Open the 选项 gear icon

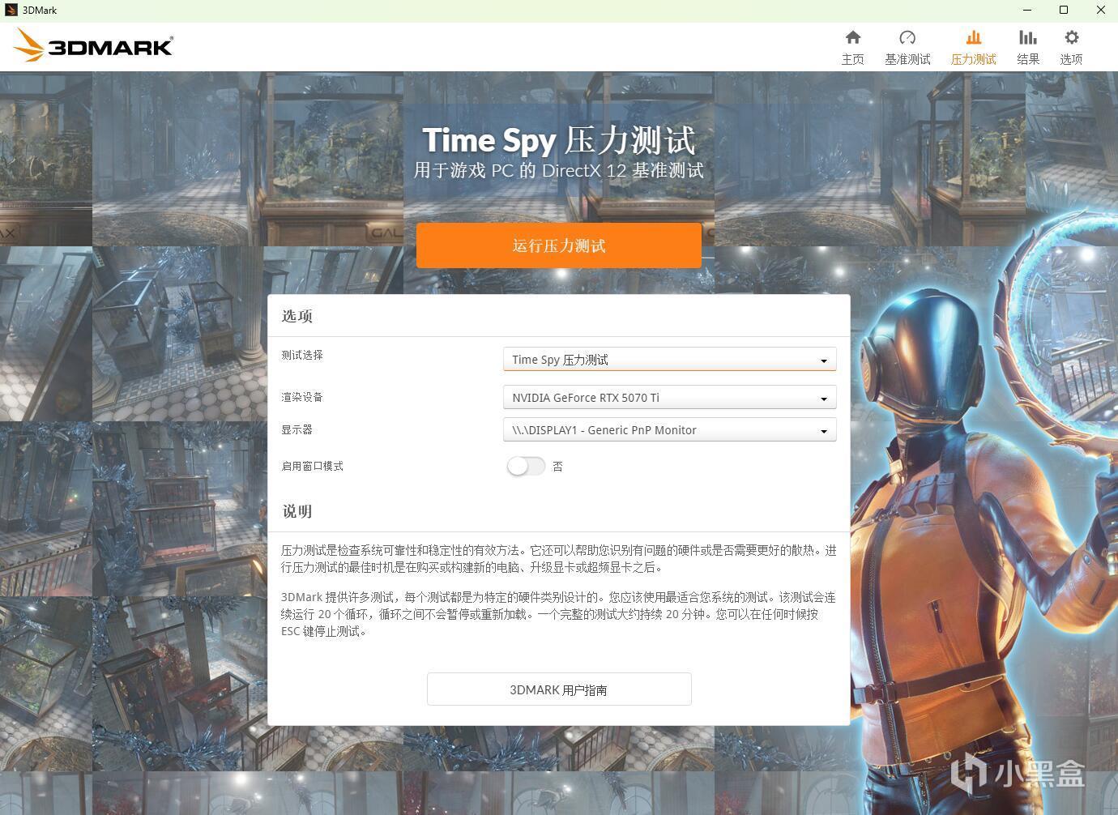[x=1071, y=37]
